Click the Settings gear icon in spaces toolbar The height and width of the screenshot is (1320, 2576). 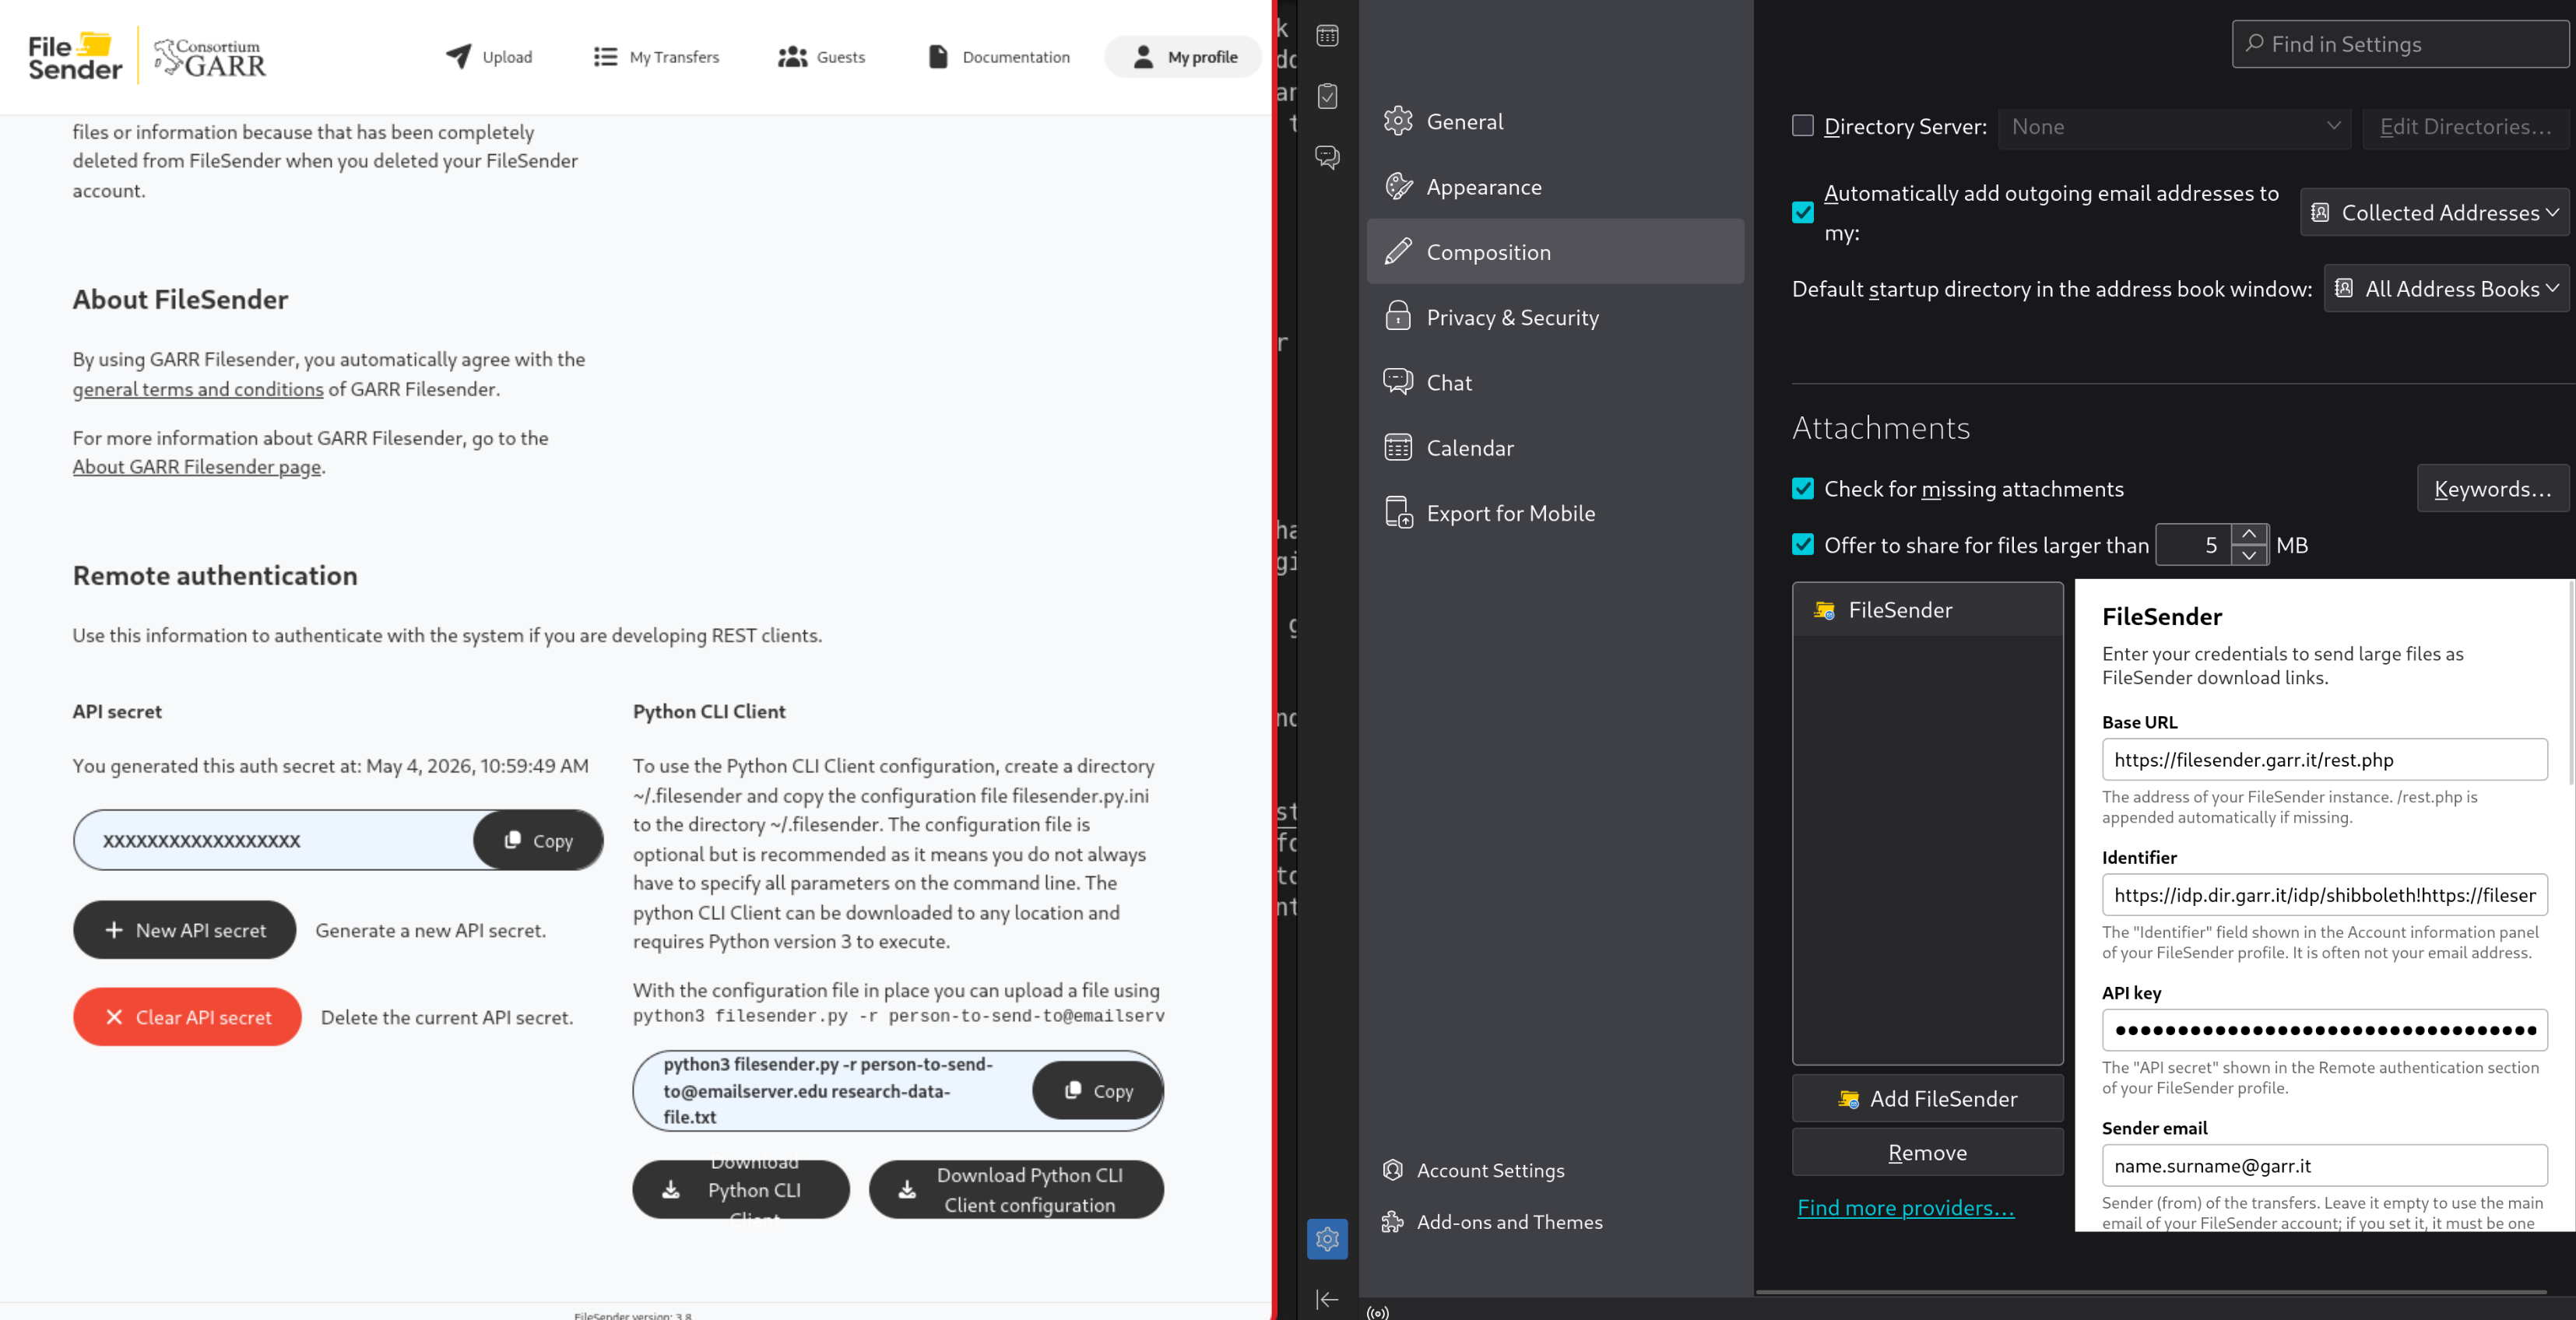click(1327, 1239)
